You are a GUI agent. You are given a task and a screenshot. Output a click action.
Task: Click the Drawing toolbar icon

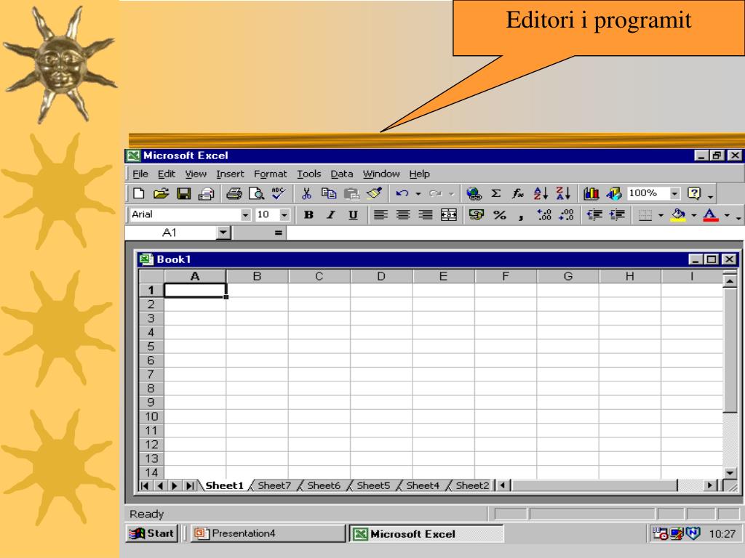(613, 193)
